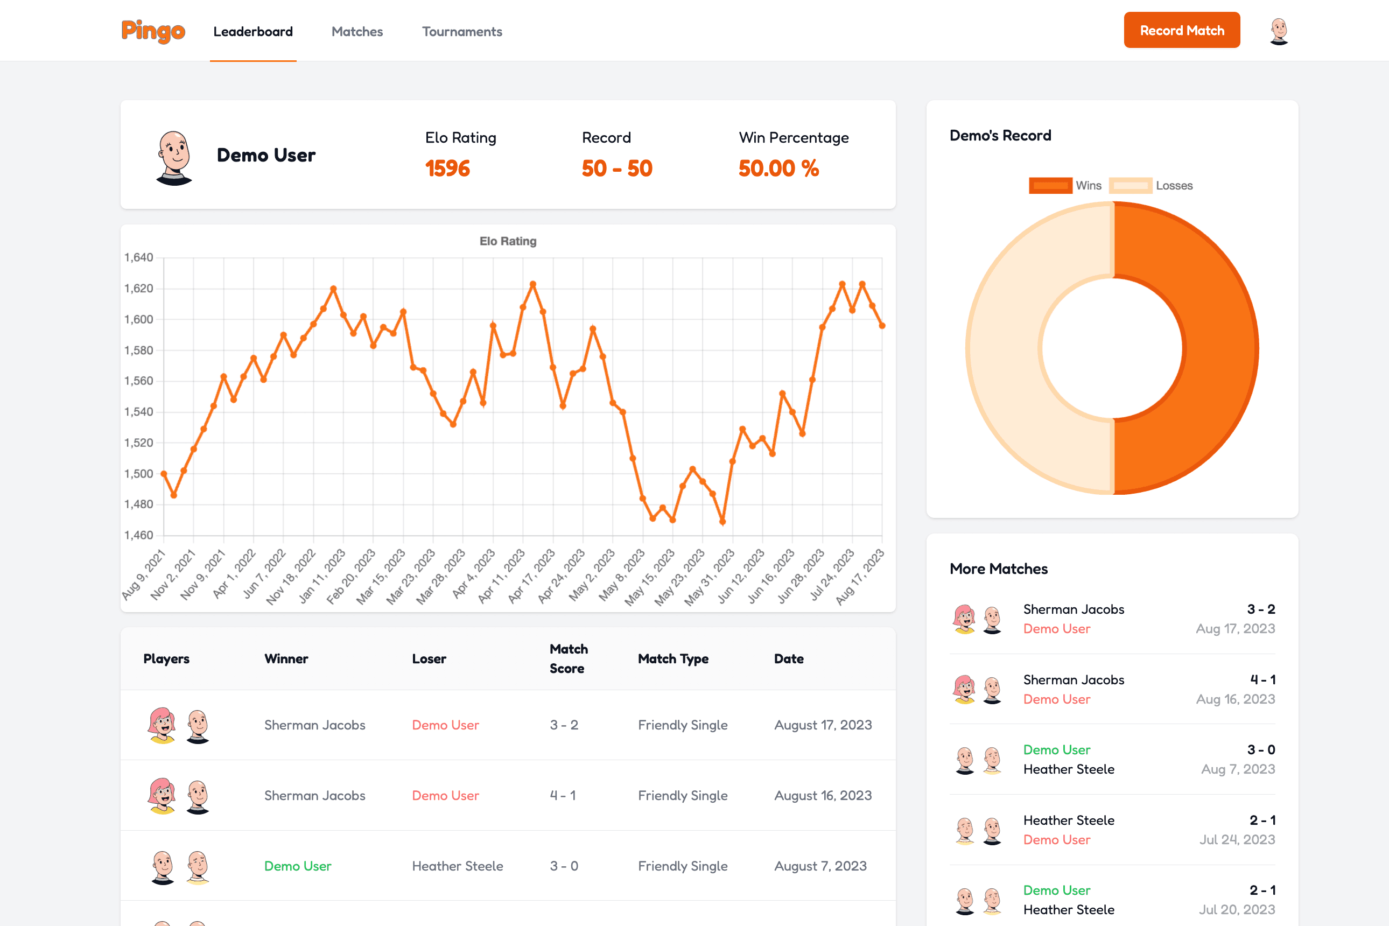Click Heather Steele avatar in Jul 24 match
1389x926 pixels.
964,830
